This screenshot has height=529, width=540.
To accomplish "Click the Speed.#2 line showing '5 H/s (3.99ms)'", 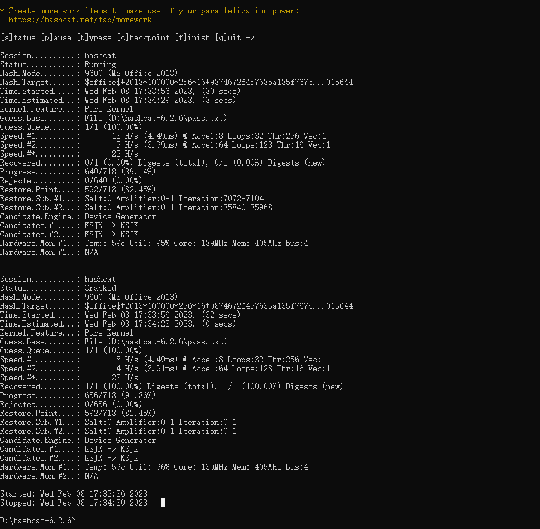I will pos(165,145).
